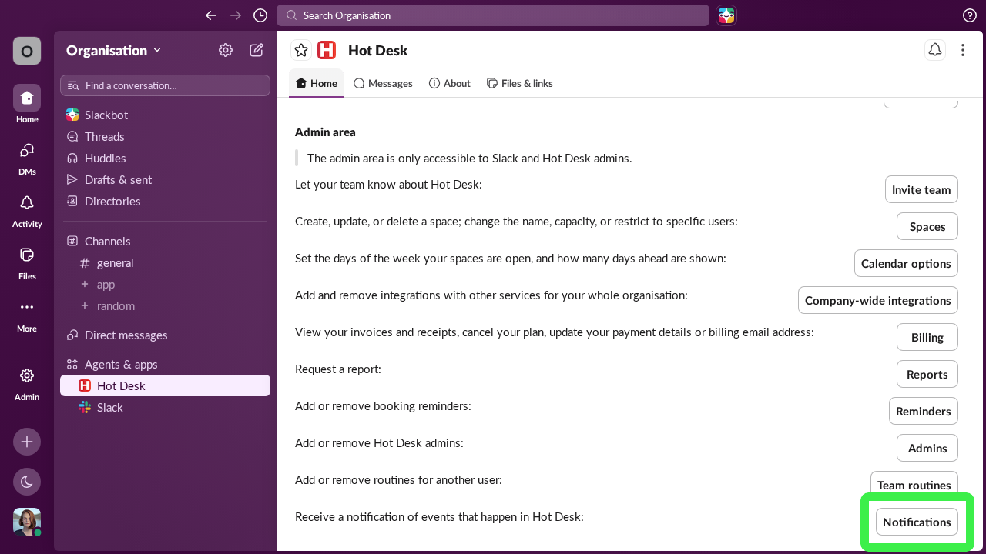Open Slackbot conversation
This screenshot has height=554, width=986.
(x=165, y=115)
